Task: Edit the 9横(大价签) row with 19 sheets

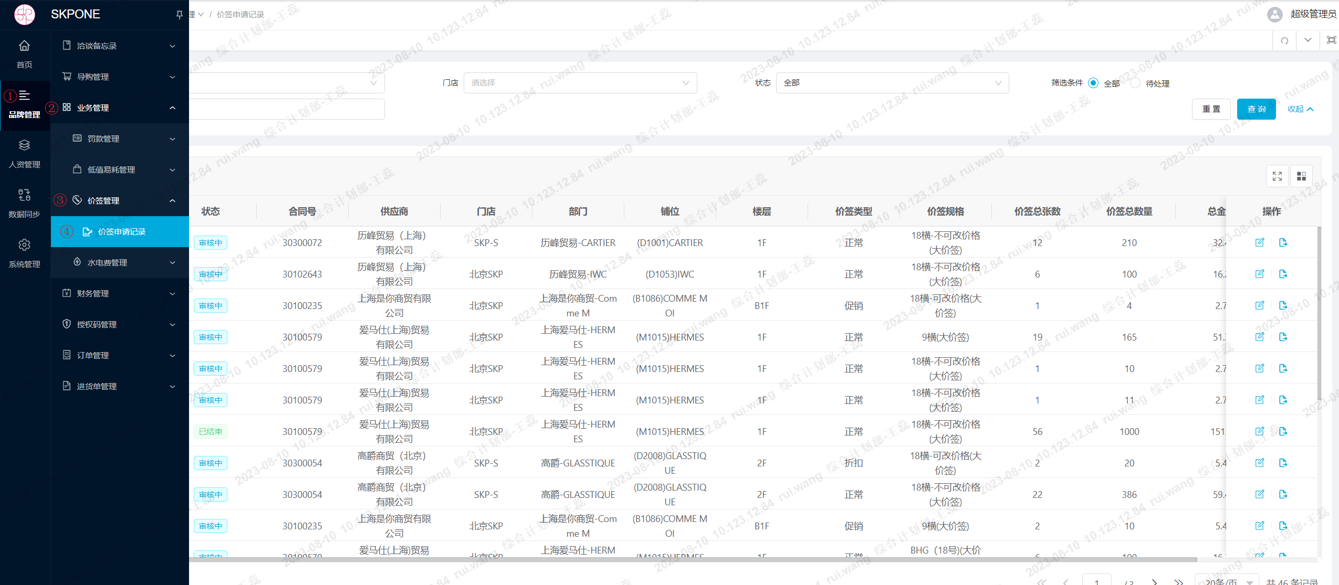Action: (x=1260, y=337)
